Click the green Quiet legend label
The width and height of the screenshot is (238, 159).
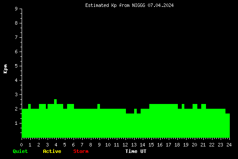[x=20, y=151]
